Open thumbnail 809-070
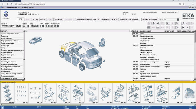 click(x=148, y=93)
